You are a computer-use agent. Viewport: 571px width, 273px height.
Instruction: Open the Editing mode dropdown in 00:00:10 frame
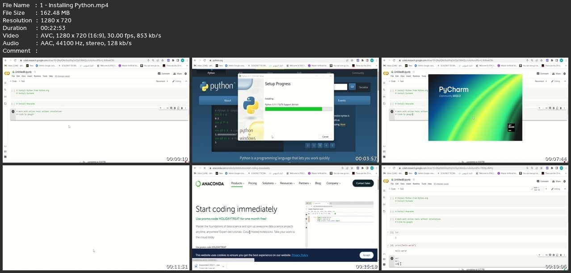pyautogui.click(x=177, y=81)
